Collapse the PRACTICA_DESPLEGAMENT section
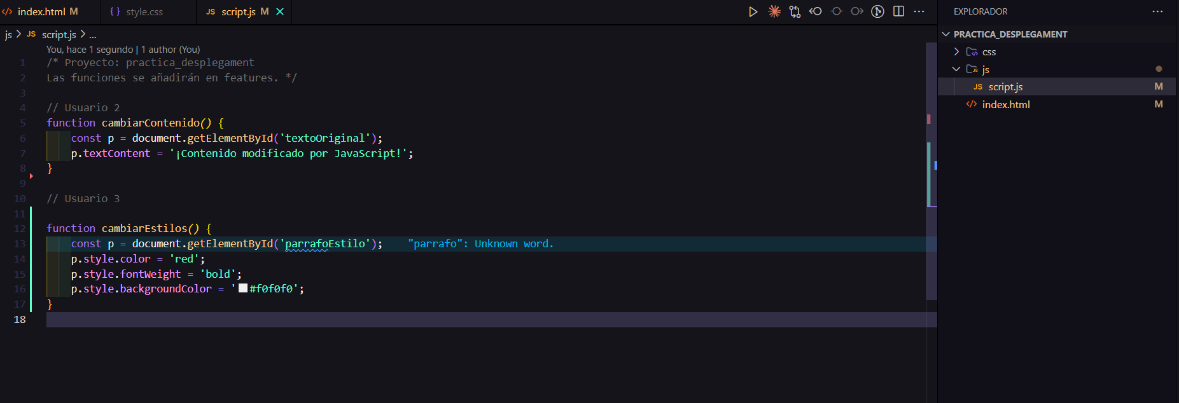Viewport: 1179px width, 403px height. pos(946,34)
